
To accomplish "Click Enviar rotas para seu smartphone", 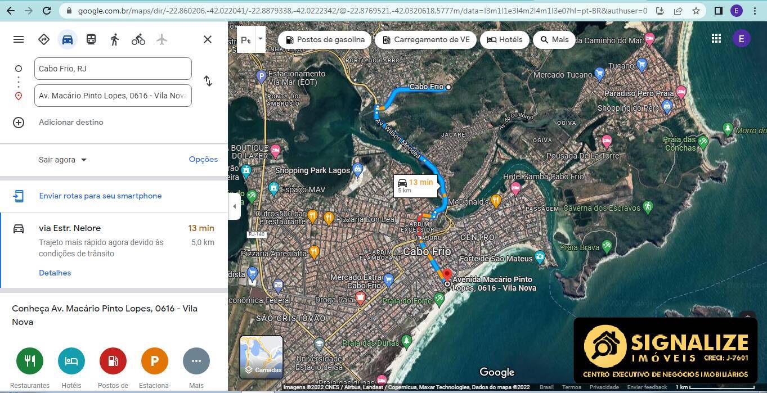I will (x=100, y=196).
